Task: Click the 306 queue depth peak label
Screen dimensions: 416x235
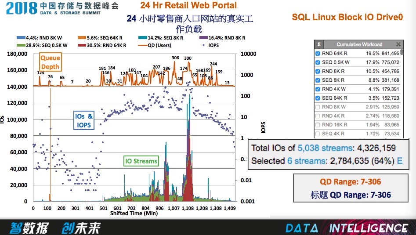Action: (175, 58)
